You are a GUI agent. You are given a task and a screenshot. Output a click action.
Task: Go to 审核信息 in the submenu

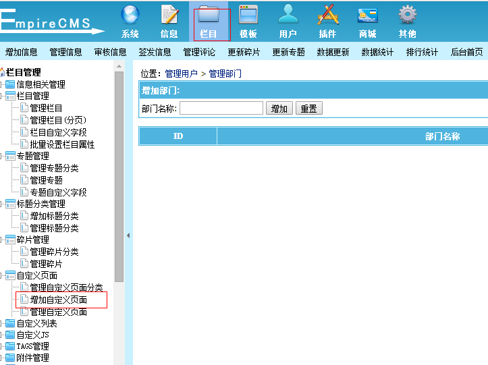click(110, 52)
